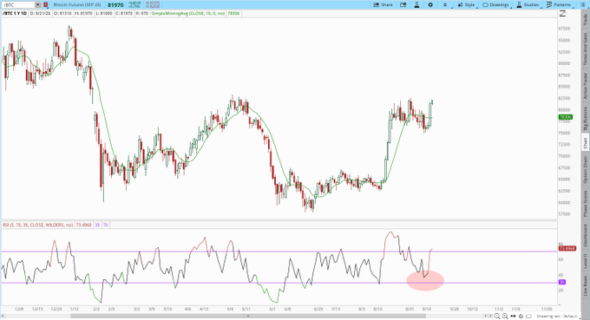Click the red RSI value bubble on axis
The height and width of the screenshot is (320, 590).
567,249
